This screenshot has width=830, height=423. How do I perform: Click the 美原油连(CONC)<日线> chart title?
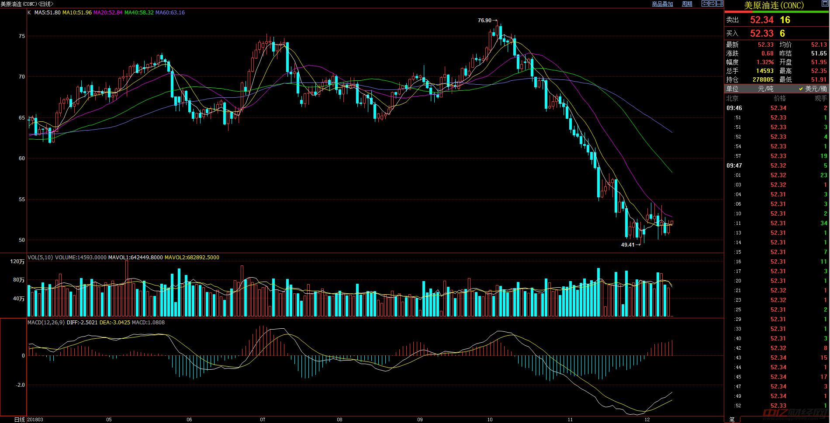[27, 4]
